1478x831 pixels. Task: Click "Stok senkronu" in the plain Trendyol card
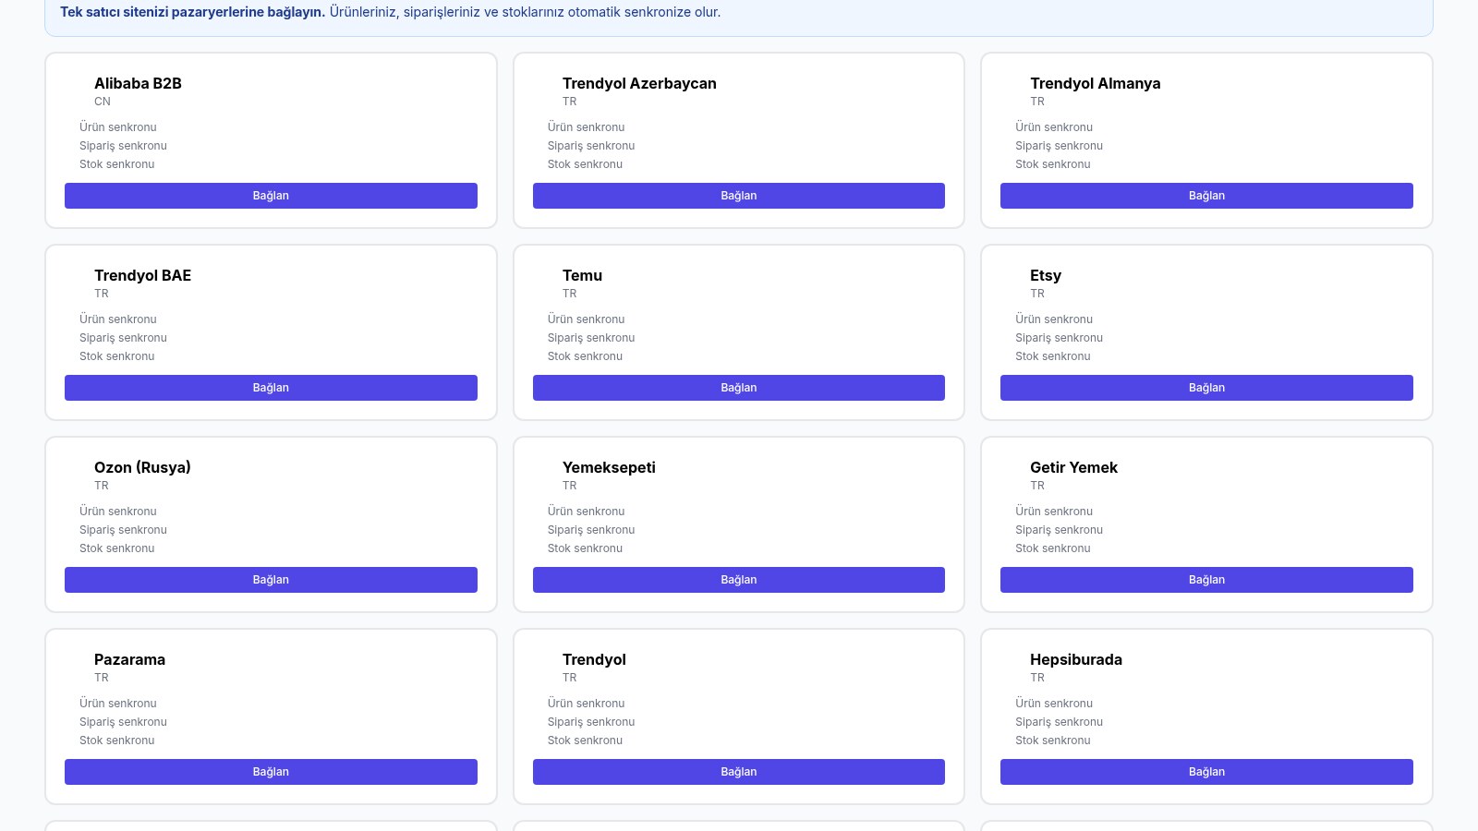[x=585, y=741]
